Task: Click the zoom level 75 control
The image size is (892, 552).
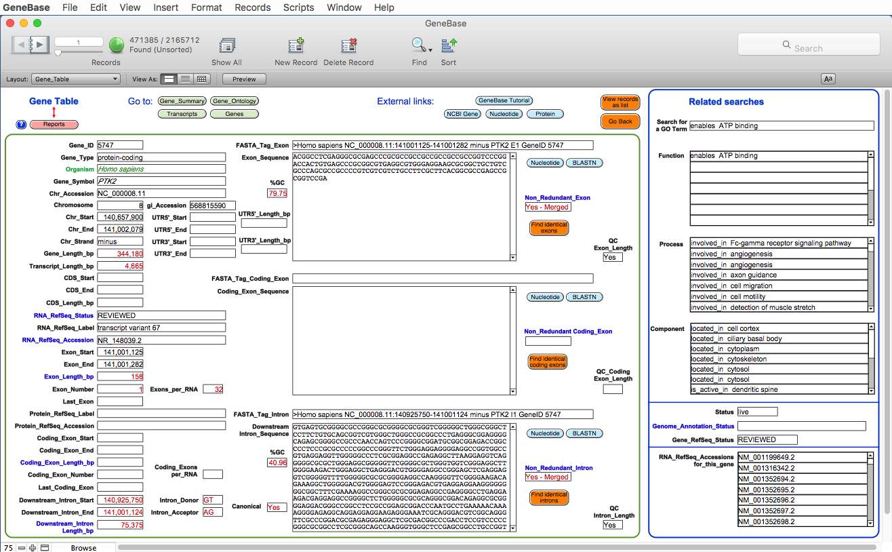Action: 9,547
